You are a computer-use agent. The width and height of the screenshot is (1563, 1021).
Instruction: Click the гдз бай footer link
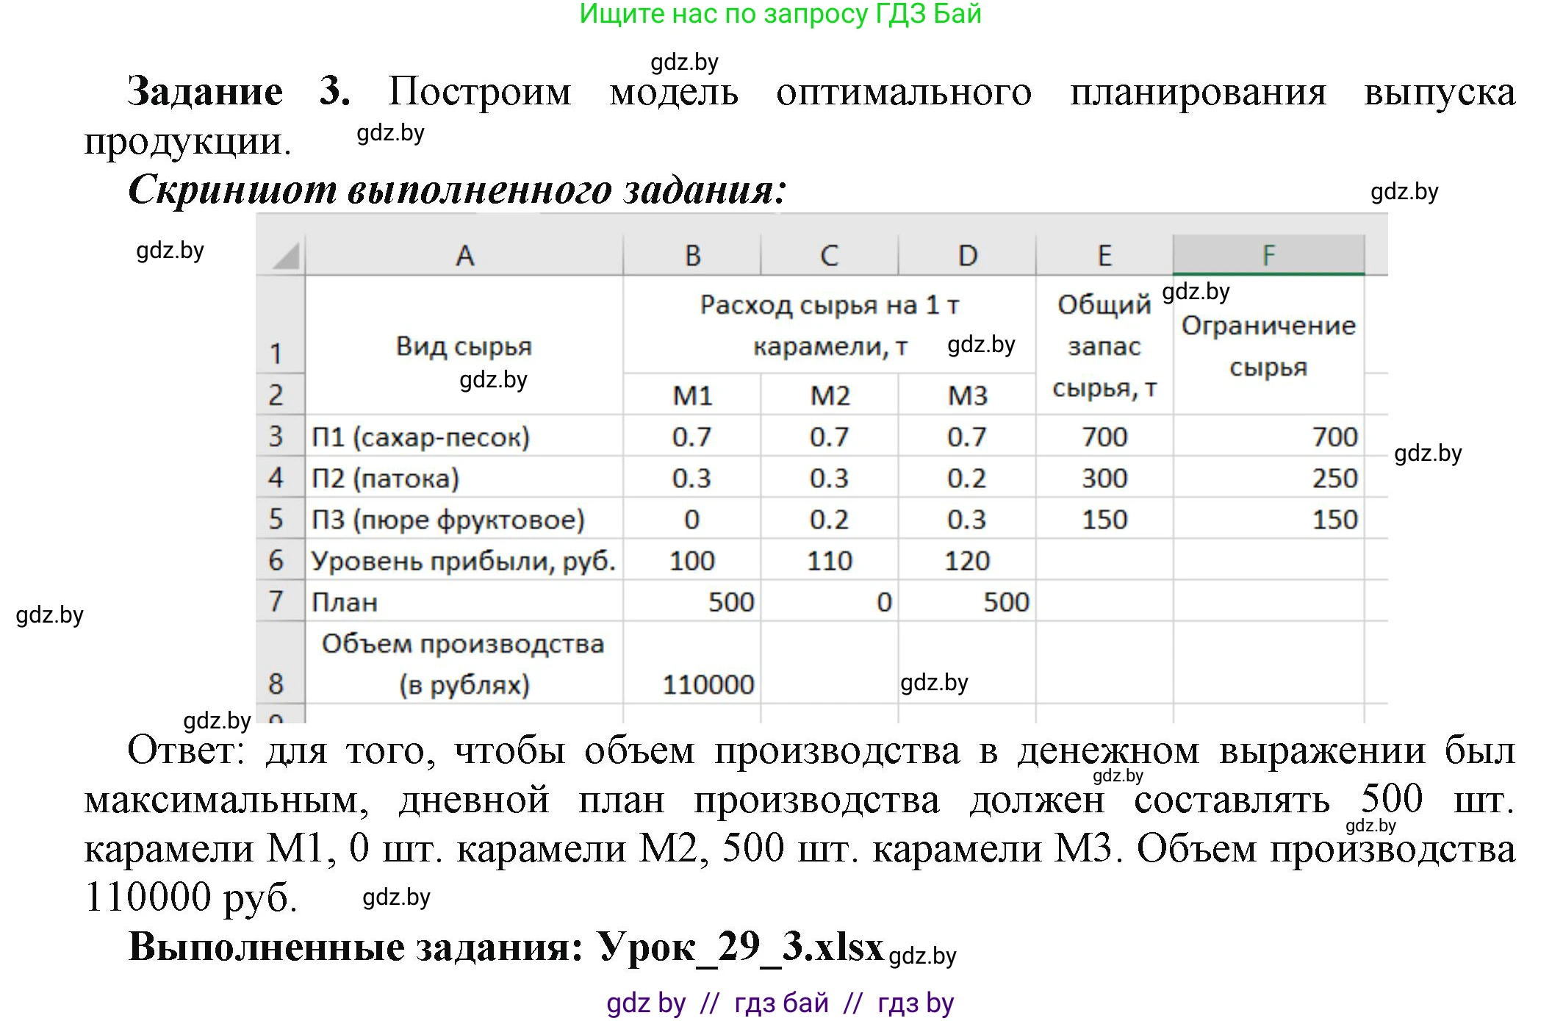(x=783, y=1001)
